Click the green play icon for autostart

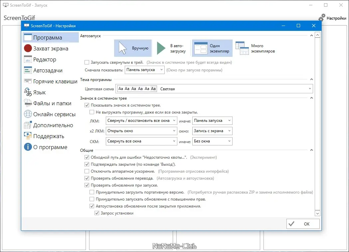[161, 48]
